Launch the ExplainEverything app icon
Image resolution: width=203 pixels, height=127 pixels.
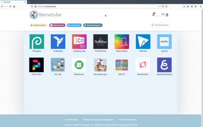pyautogui.click(x=164, y=65)
